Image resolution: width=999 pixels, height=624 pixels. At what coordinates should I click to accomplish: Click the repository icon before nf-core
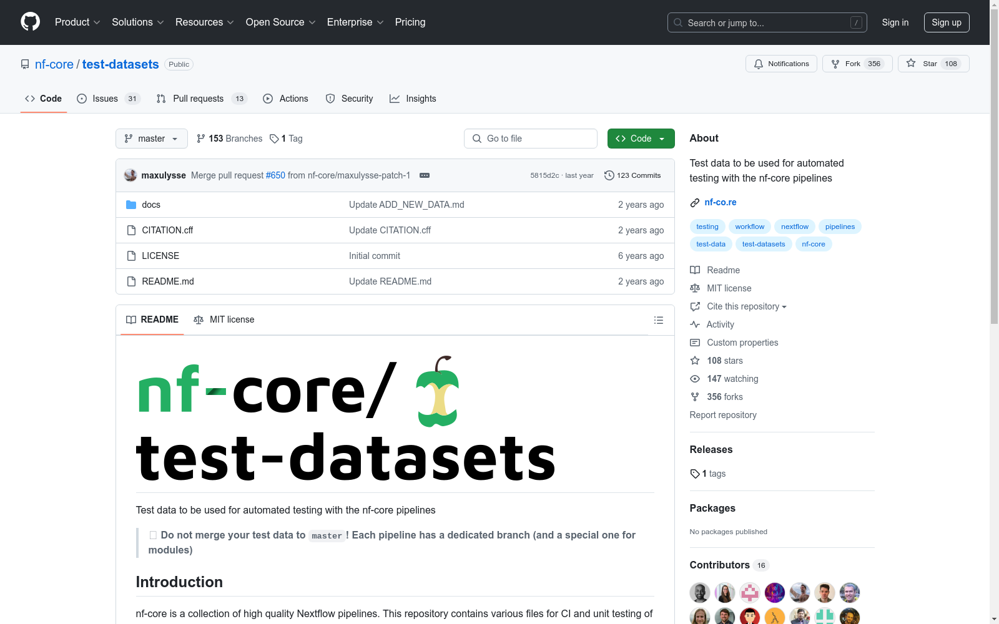click(x=25, y=64)
